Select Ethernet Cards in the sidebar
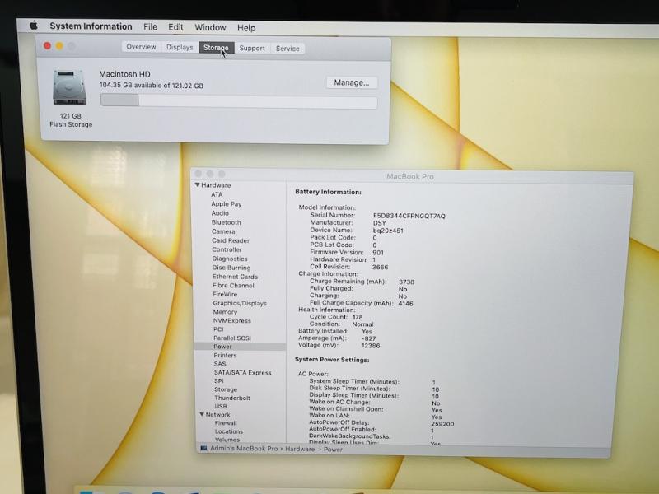The height and width of the screenshot is (494, 659). (235, 277)
